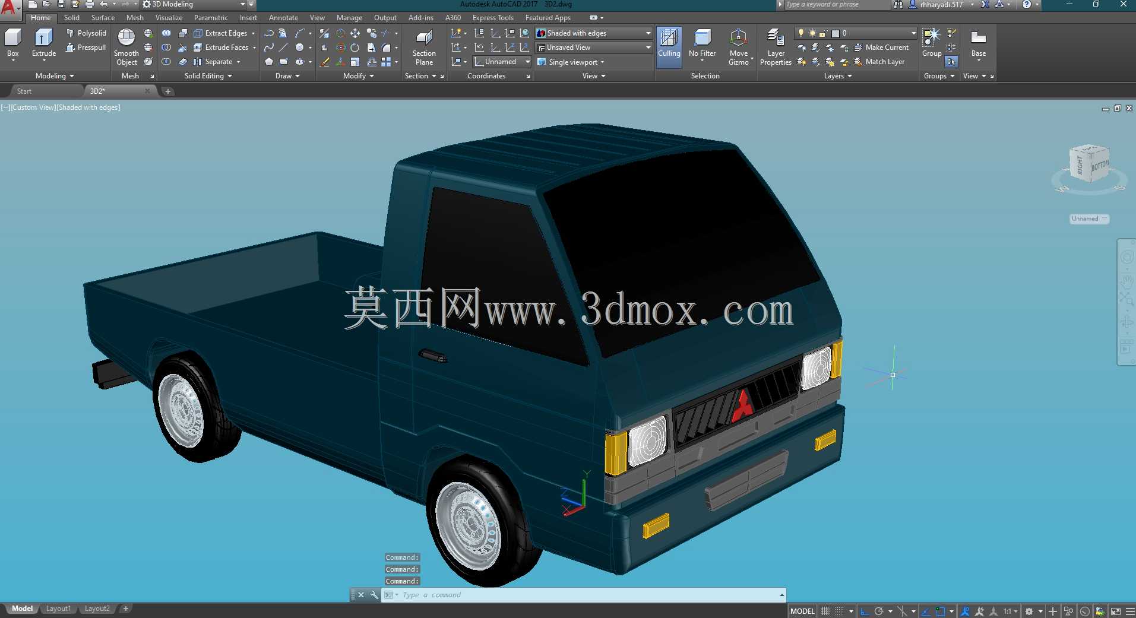
Task: Toggle isometric drafting in status bar
Action: [x=902, y=611]
